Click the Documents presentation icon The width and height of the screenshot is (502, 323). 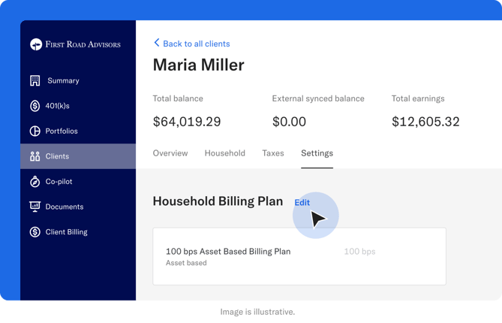[35, 207]
